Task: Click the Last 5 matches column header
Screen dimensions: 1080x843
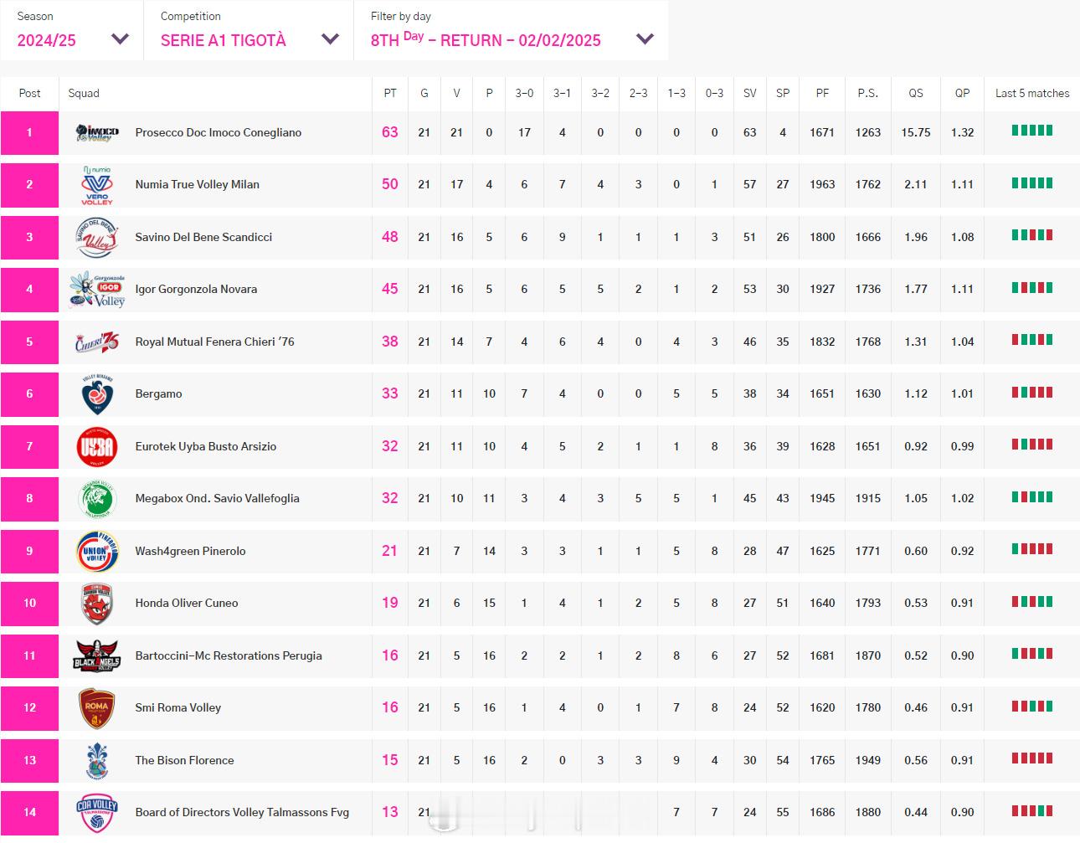Action: point(1032,93)
